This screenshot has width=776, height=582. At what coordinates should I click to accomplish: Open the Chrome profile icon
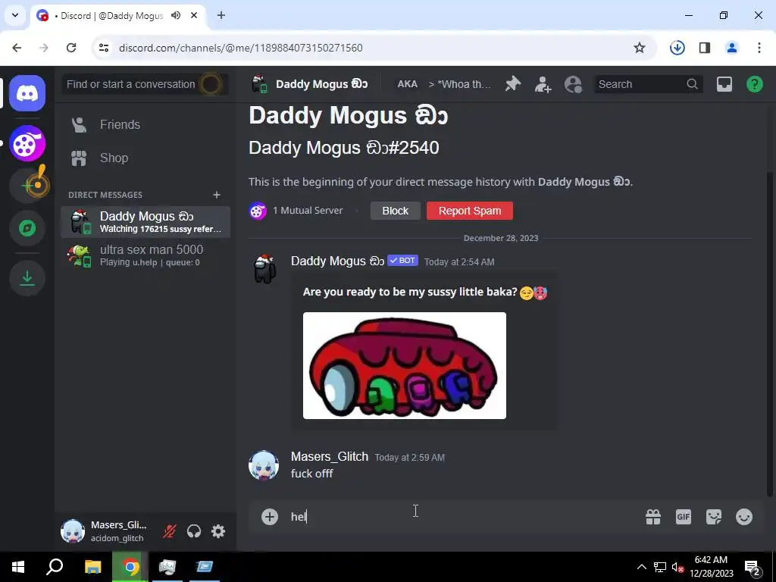point(732,48)
